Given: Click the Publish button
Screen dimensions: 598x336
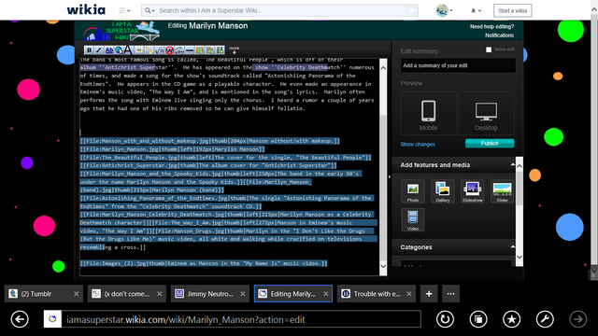Looking at the screenshot, I should tap(490, 143).
